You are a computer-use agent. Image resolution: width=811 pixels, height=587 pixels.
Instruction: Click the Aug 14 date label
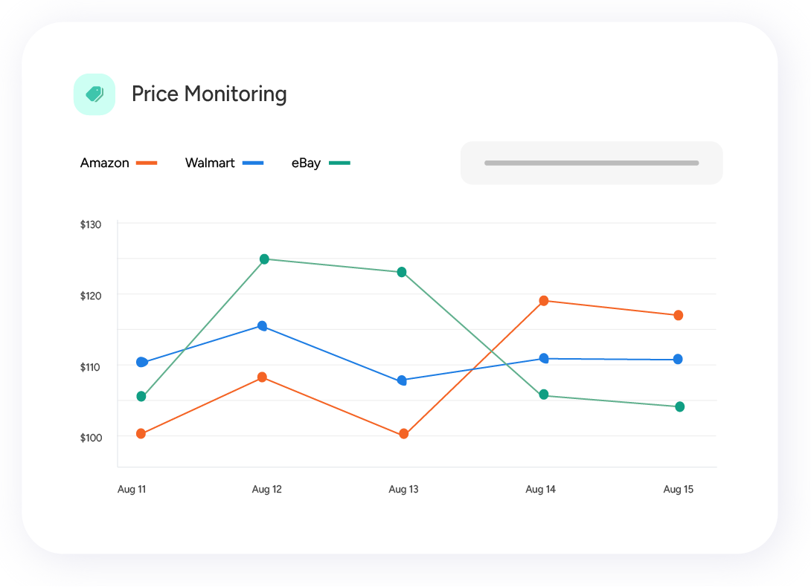pyautogui.click(x=540, y=490)
